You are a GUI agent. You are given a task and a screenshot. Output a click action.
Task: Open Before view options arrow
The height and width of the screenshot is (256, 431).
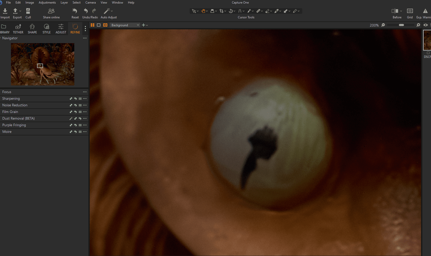tap(401, 11)
